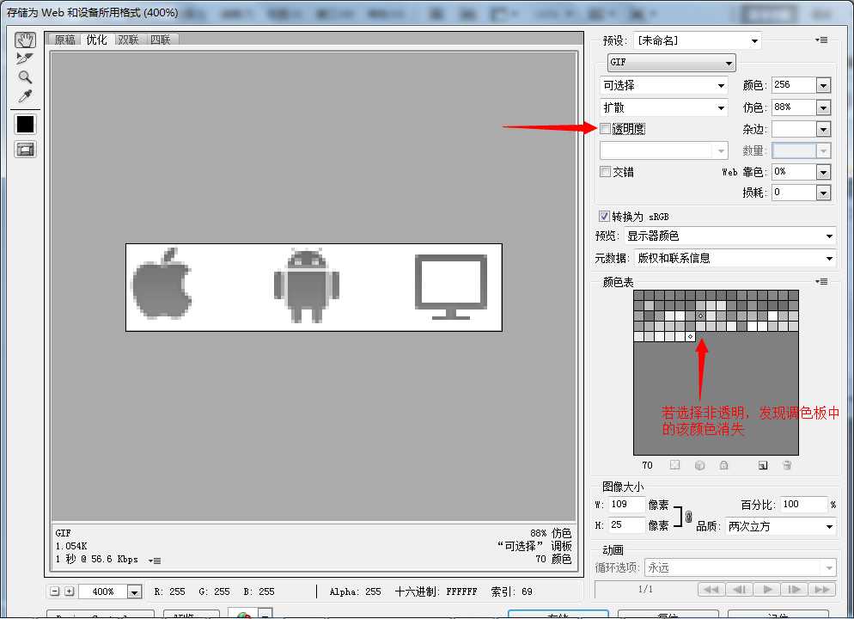The width and height of the screenshot is (854, 619).
Task: Click the 索引: 69 readout
Action: point(511,591)
